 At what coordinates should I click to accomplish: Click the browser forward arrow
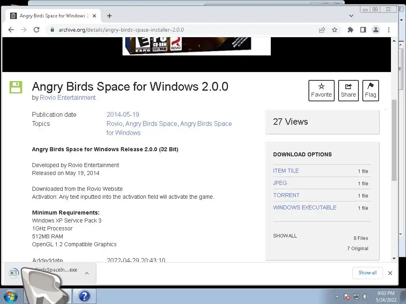click(x=24, y=30)
